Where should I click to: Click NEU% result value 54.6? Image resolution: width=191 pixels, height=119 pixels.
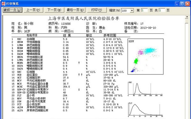pos(66,57)
